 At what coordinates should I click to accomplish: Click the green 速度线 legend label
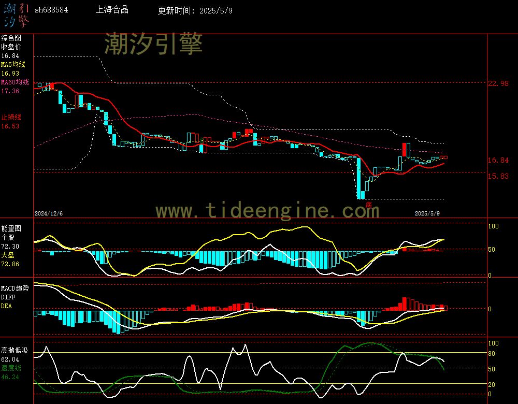click(11, 368)
